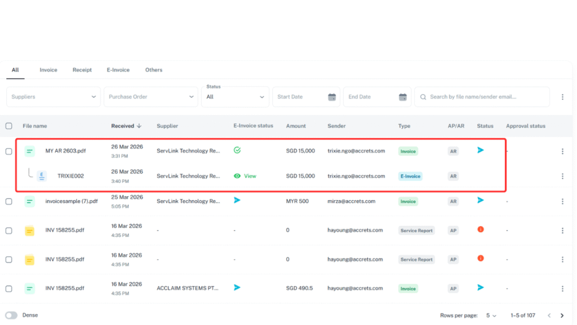Click the calendar icon in Start Date field

coord(332,97)
